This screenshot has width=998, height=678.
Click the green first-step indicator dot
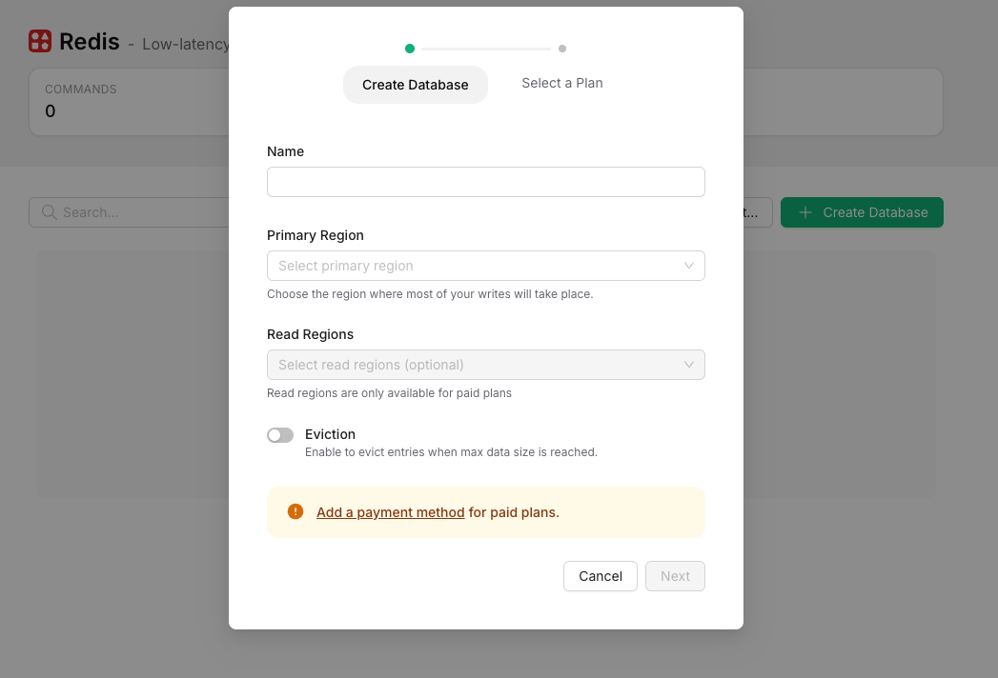[410, 49]
